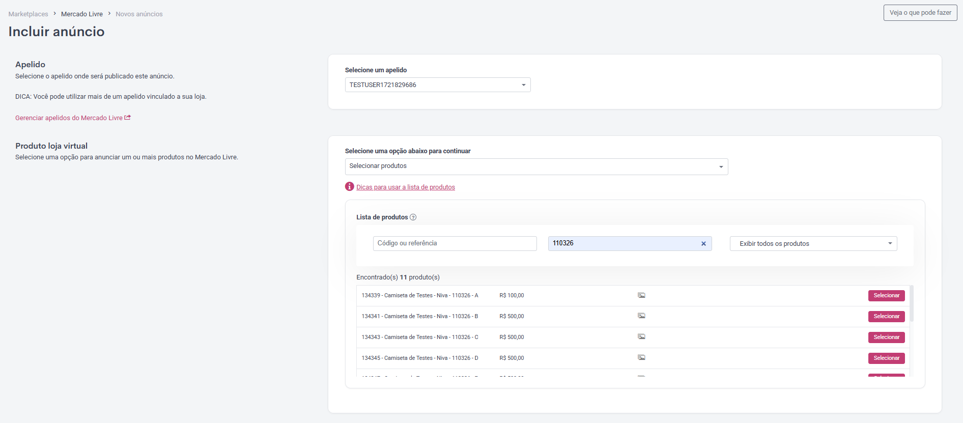This screenshot has width=963, height=423.
Task: Select product 134343 Camiseta de Testes C
Action: coord(886,337)
